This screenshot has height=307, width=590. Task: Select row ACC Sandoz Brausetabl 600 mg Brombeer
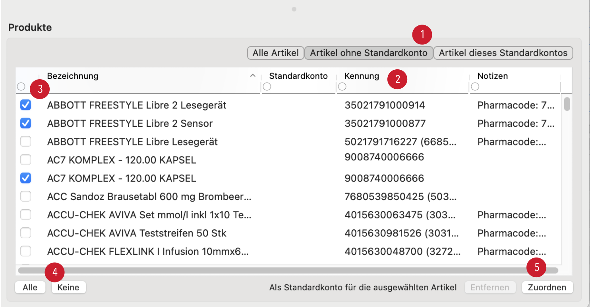(x=288, y=196)
